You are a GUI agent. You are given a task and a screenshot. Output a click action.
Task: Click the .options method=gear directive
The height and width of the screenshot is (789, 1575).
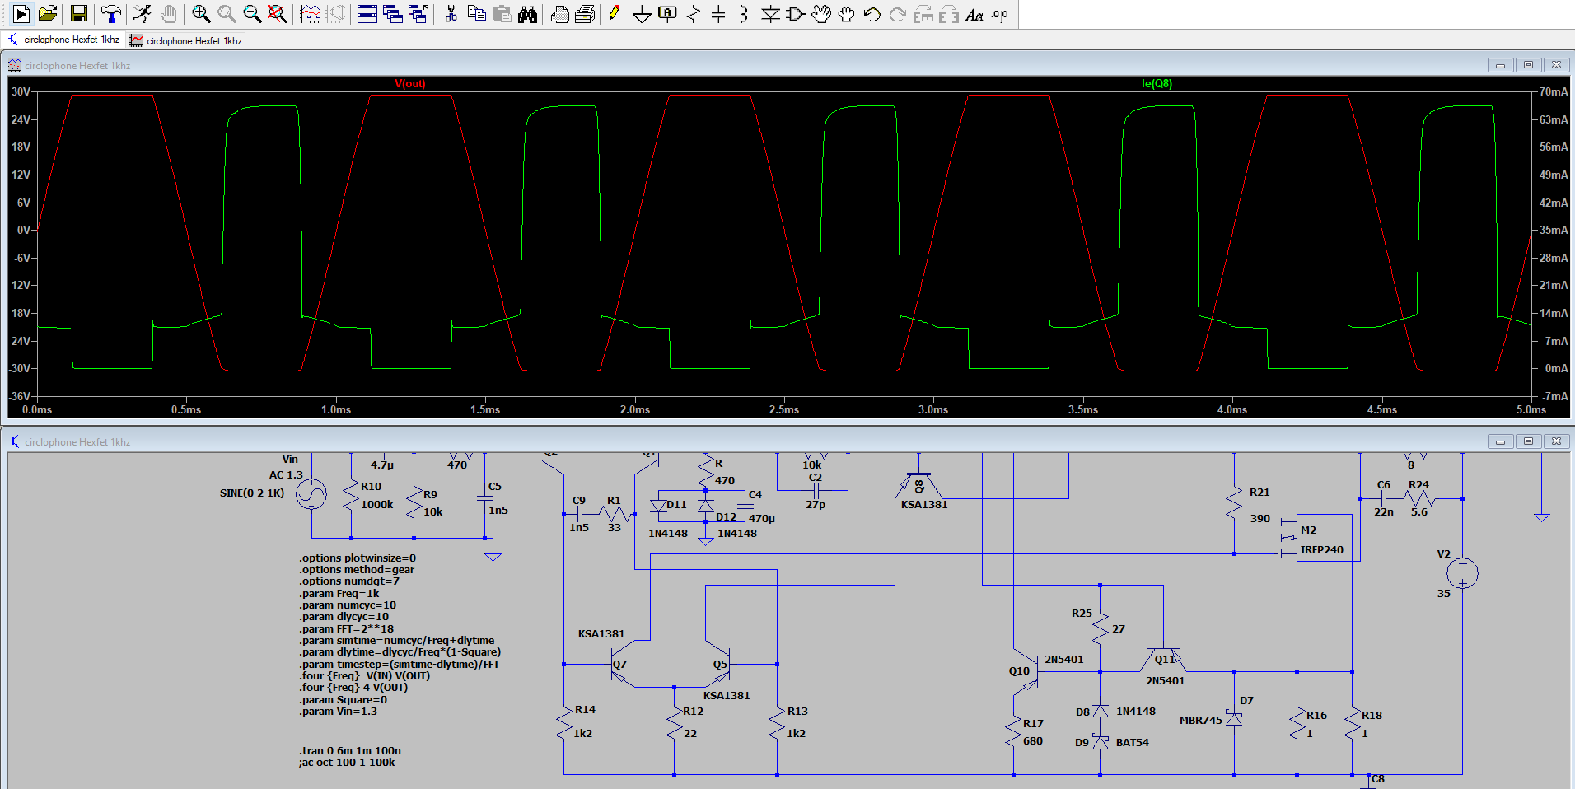pos(357,569)
